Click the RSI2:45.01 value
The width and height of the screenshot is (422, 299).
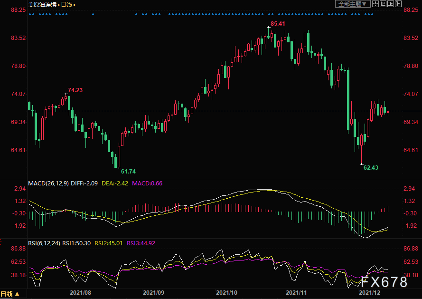(108, 243)
